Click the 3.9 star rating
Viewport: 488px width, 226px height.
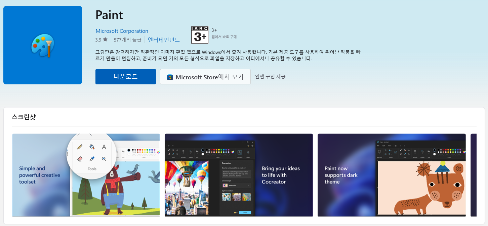click(101, 40)
